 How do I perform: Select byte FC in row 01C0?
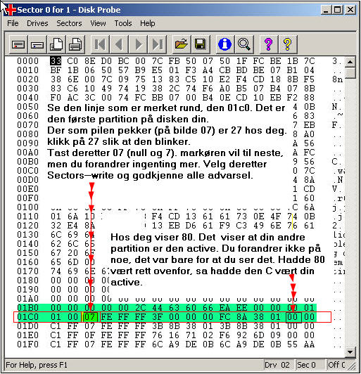point(225,317)
